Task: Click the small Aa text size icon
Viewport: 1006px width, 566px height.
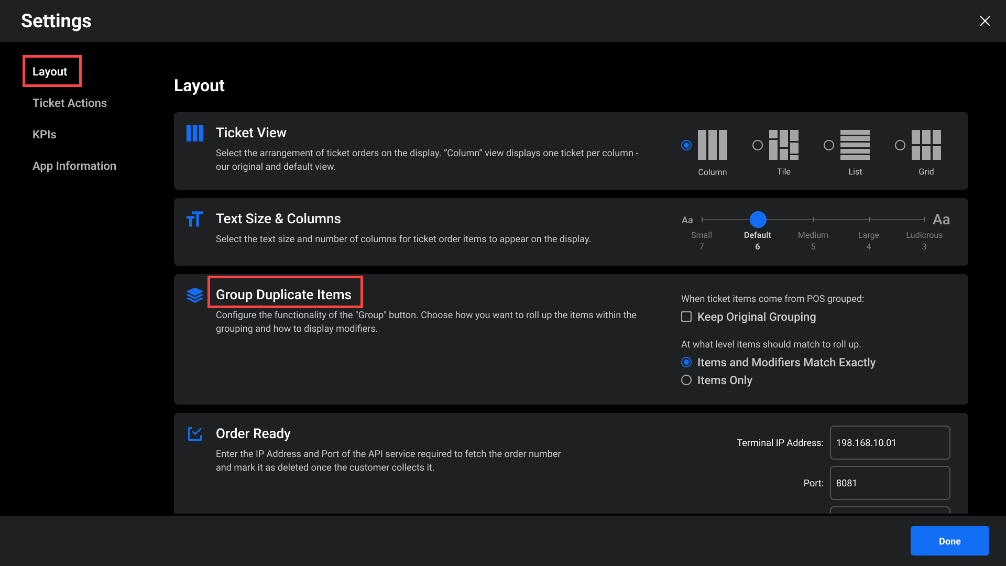Action: (687, 220)
